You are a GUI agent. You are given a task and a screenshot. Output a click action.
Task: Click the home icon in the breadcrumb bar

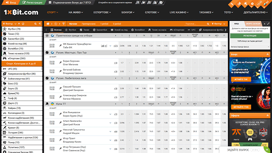pos(48,24)
